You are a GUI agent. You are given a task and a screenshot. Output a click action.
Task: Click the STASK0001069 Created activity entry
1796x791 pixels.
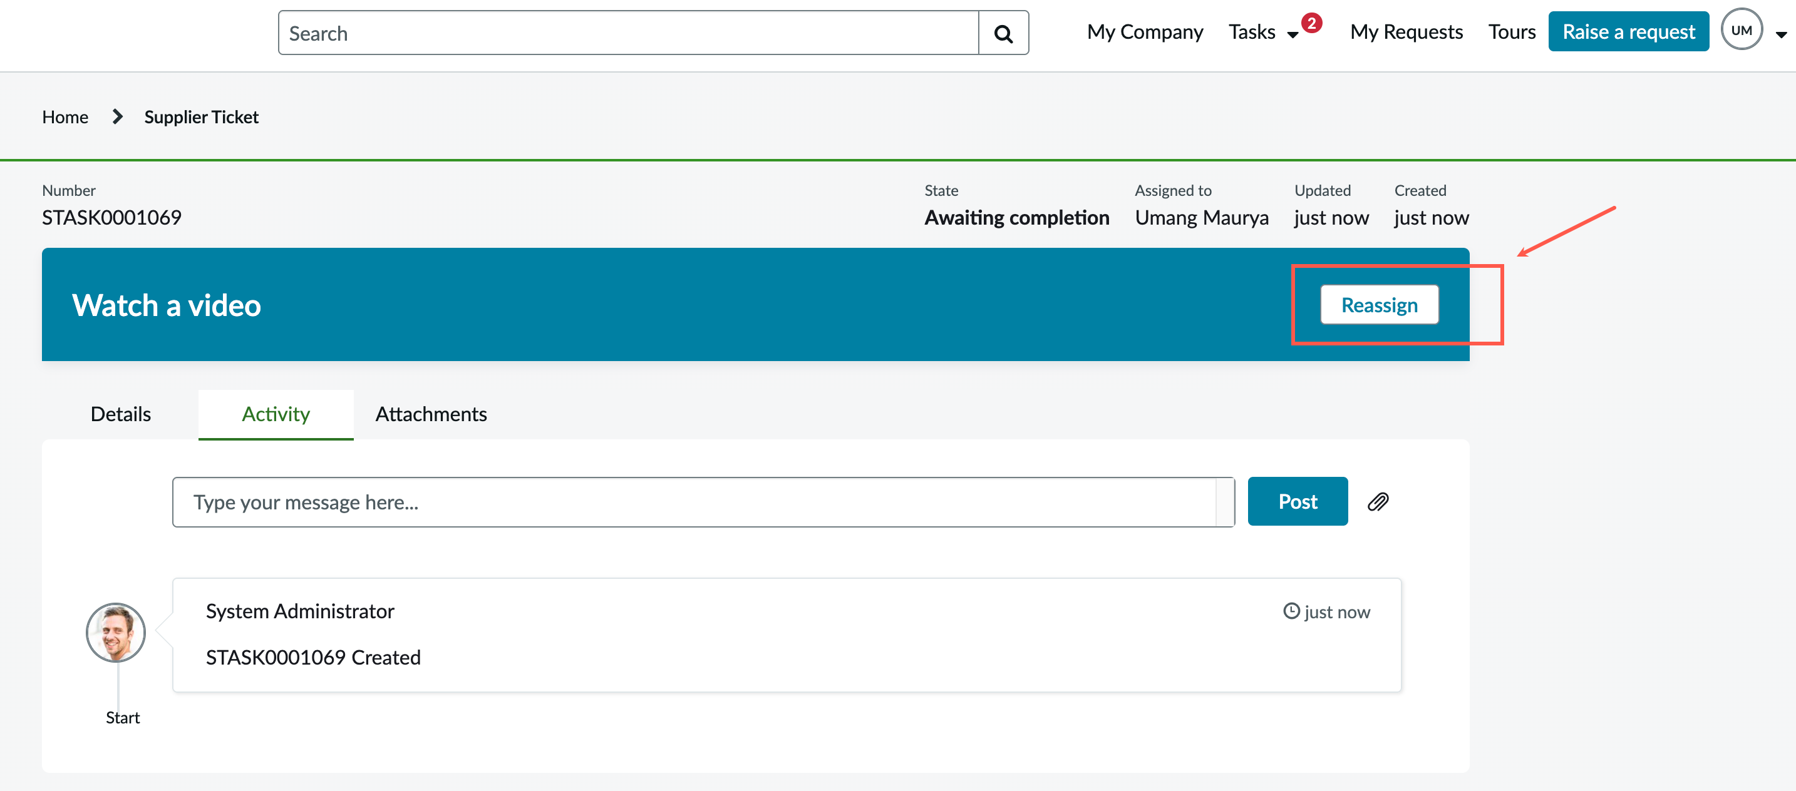click(313, 656)
